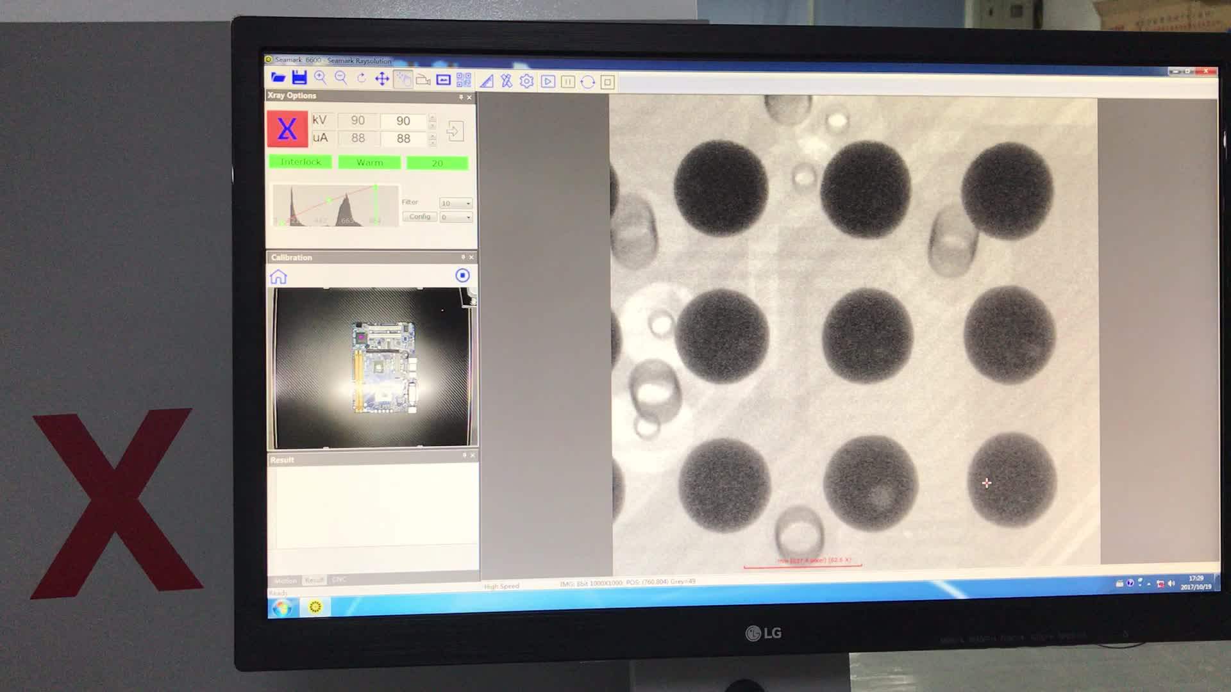Image resolution: width=1231 pixels, height=692 pixels.
Task: Toggle the green Interlock indicator
Action: [300, 161]
